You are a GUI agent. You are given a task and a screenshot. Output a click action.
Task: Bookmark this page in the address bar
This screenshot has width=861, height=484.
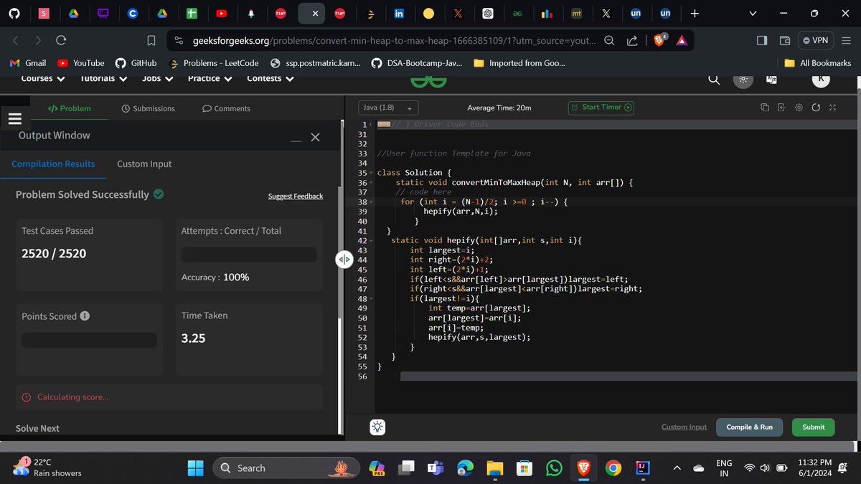[151, 41]
